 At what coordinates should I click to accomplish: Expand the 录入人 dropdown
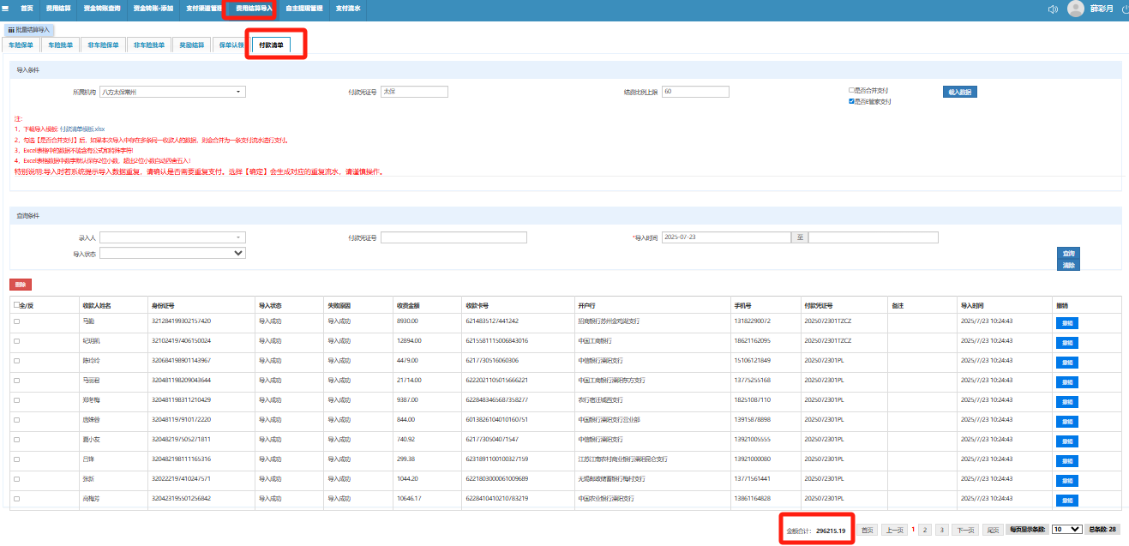pyautogui.click(x=172, y=237)
